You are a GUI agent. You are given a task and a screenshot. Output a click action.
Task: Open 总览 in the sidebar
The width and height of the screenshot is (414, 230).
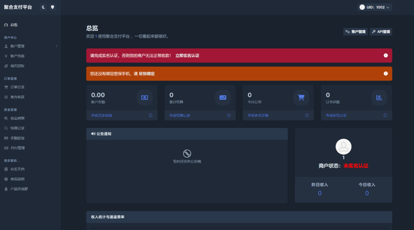(14, 25)
